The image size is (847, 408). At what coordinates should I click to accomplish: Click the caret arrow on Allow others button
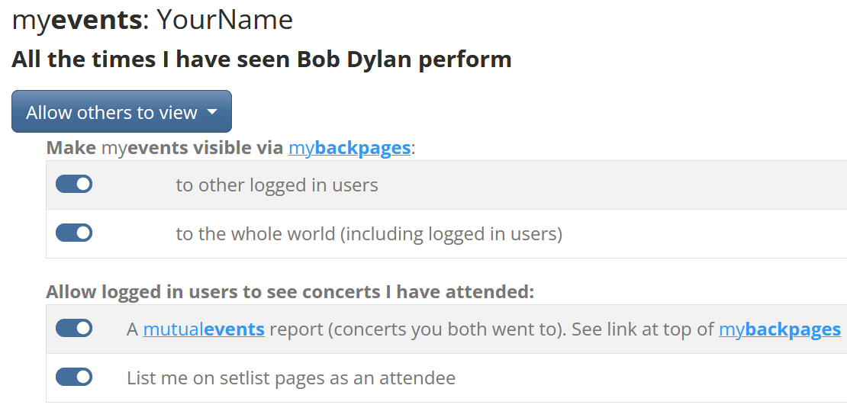pos(212,112)
